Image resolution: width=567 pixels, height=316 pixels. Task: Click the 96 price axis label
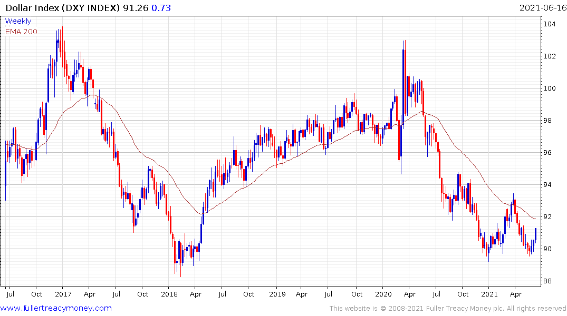tap(547, 152)
